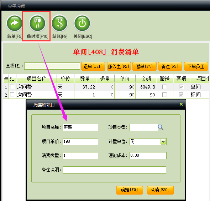Click the 退单[Del] button
Image resolution: width=210 pixels, height=201 pixels.
tap(93, 66)
